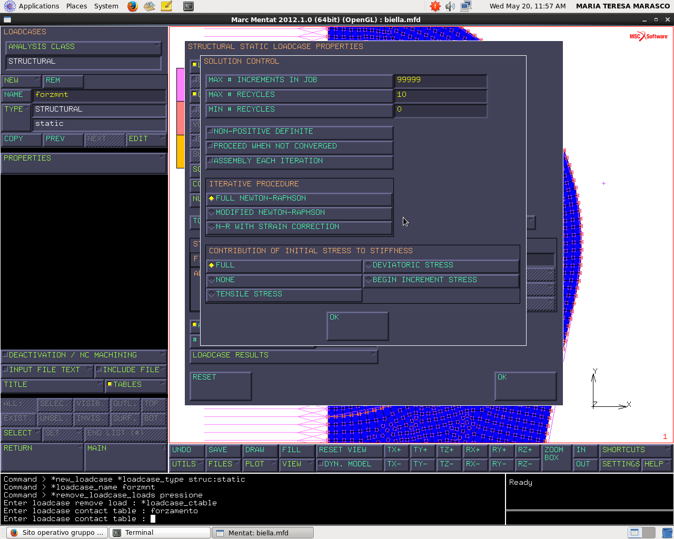
Task: Click UNDO button
Action: (x=187, y=450)
